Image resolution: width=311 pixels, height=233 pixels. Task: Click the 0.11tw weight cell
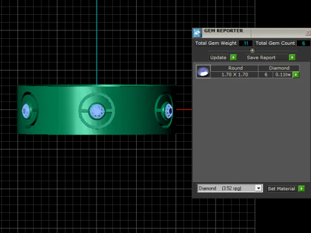[283, 74]
